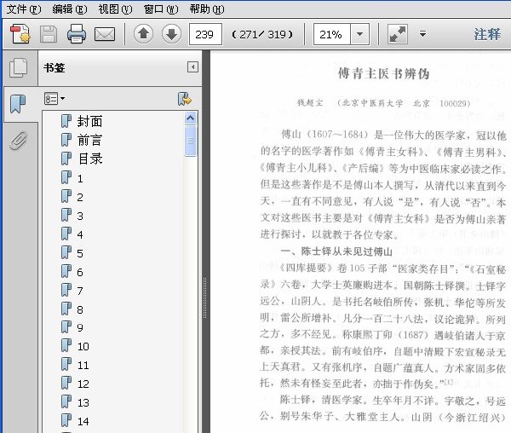
Task: Click the page number field showing 239
Action: [205, 34]
